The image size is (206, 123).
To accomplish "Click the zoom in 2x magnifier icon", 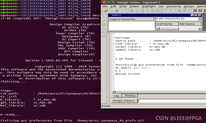I will (137, 11).
